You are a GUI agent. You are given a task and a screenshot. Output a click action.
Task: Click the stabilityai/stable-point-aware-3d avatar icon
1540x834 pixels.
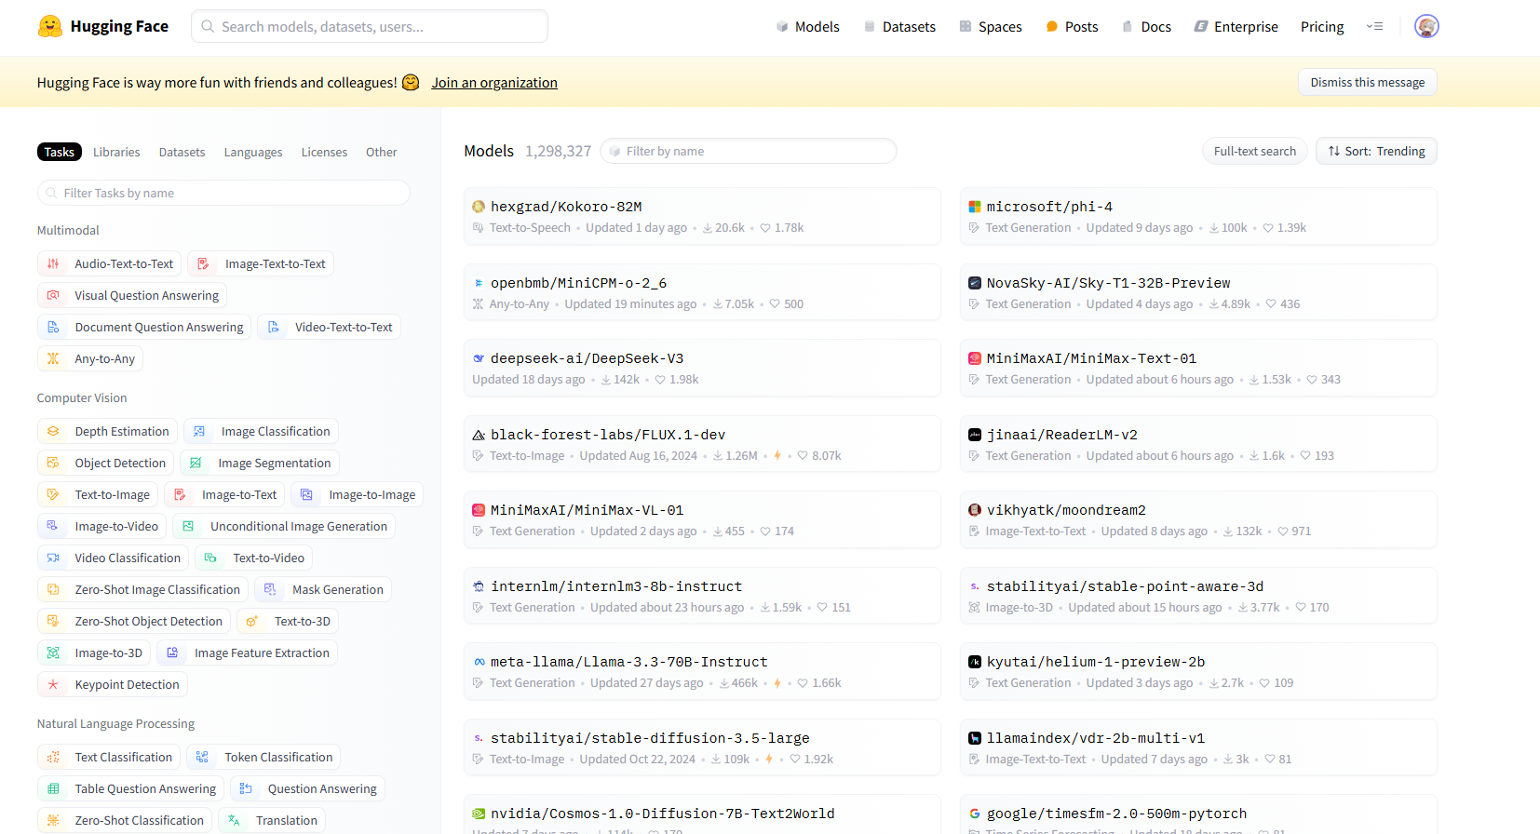[x=975, y=586]
